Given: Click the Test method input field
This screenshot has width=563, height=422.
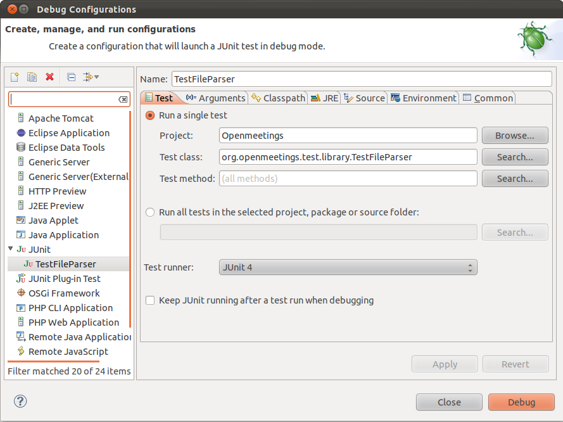Looking at the screenshot, I should (348, 179).
